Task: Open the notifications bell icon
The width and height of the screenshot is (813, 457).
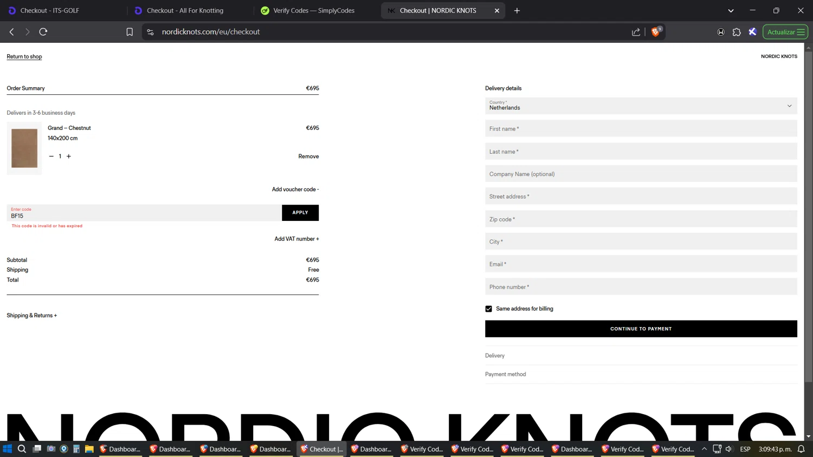Action: 801,449
